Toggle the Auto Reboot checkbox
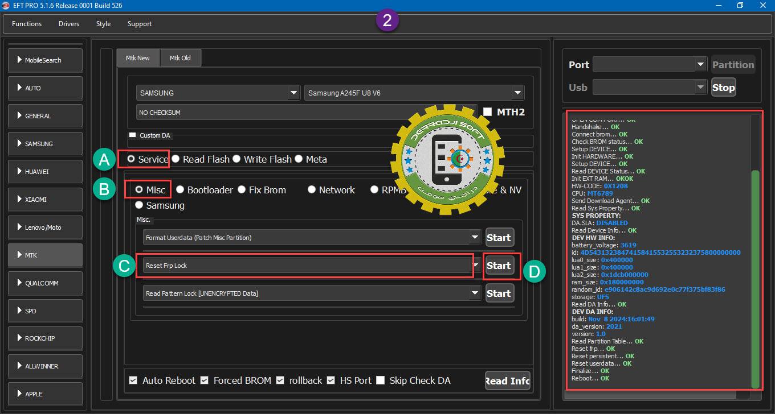The image size is (775, 414). click(x=133, y=380)
